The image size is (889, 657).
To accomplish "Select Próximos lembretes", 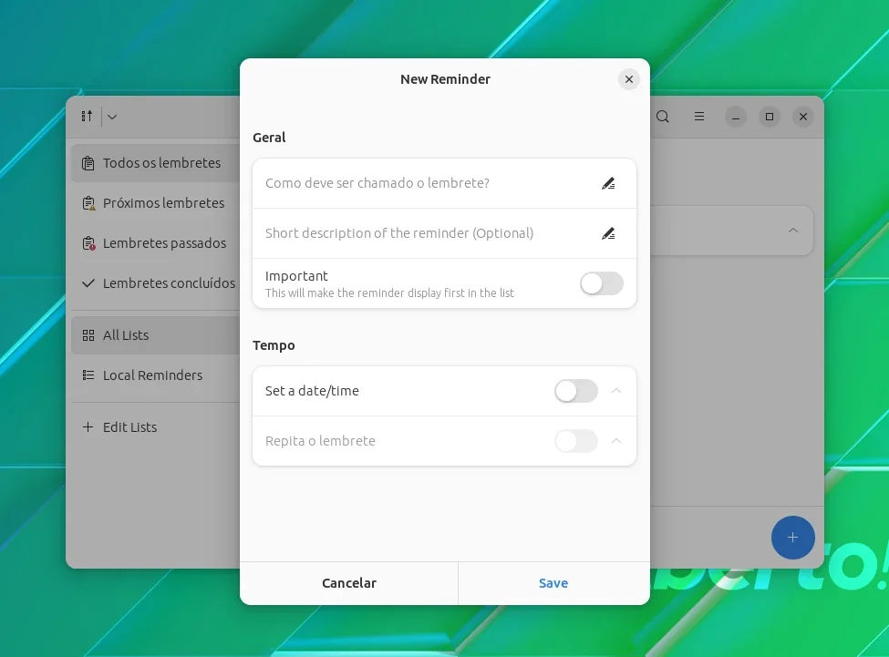I will click(x=155, y=203).
